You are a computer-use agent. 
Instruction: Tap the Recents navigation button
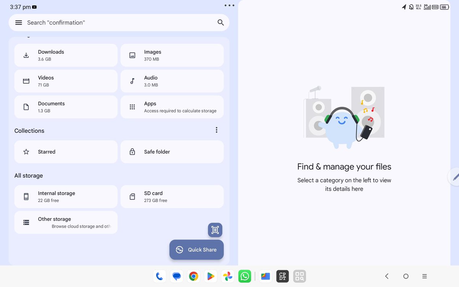[425, 276]
